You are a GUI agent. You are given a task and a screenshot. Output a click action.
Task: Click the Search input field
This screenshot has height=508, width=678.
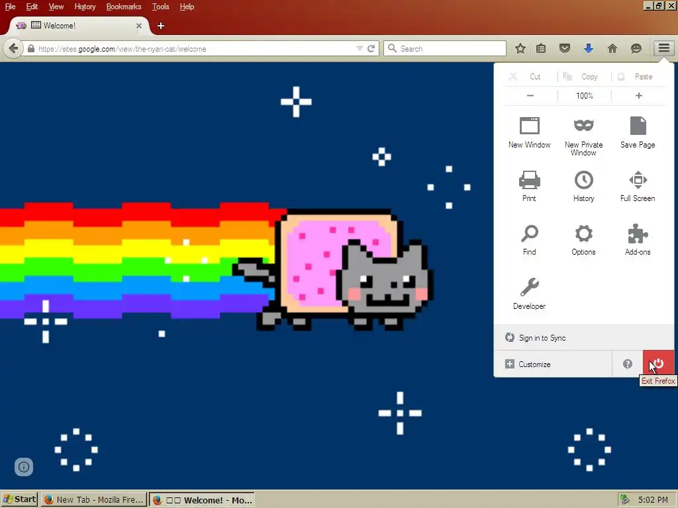tap(444, 48)
